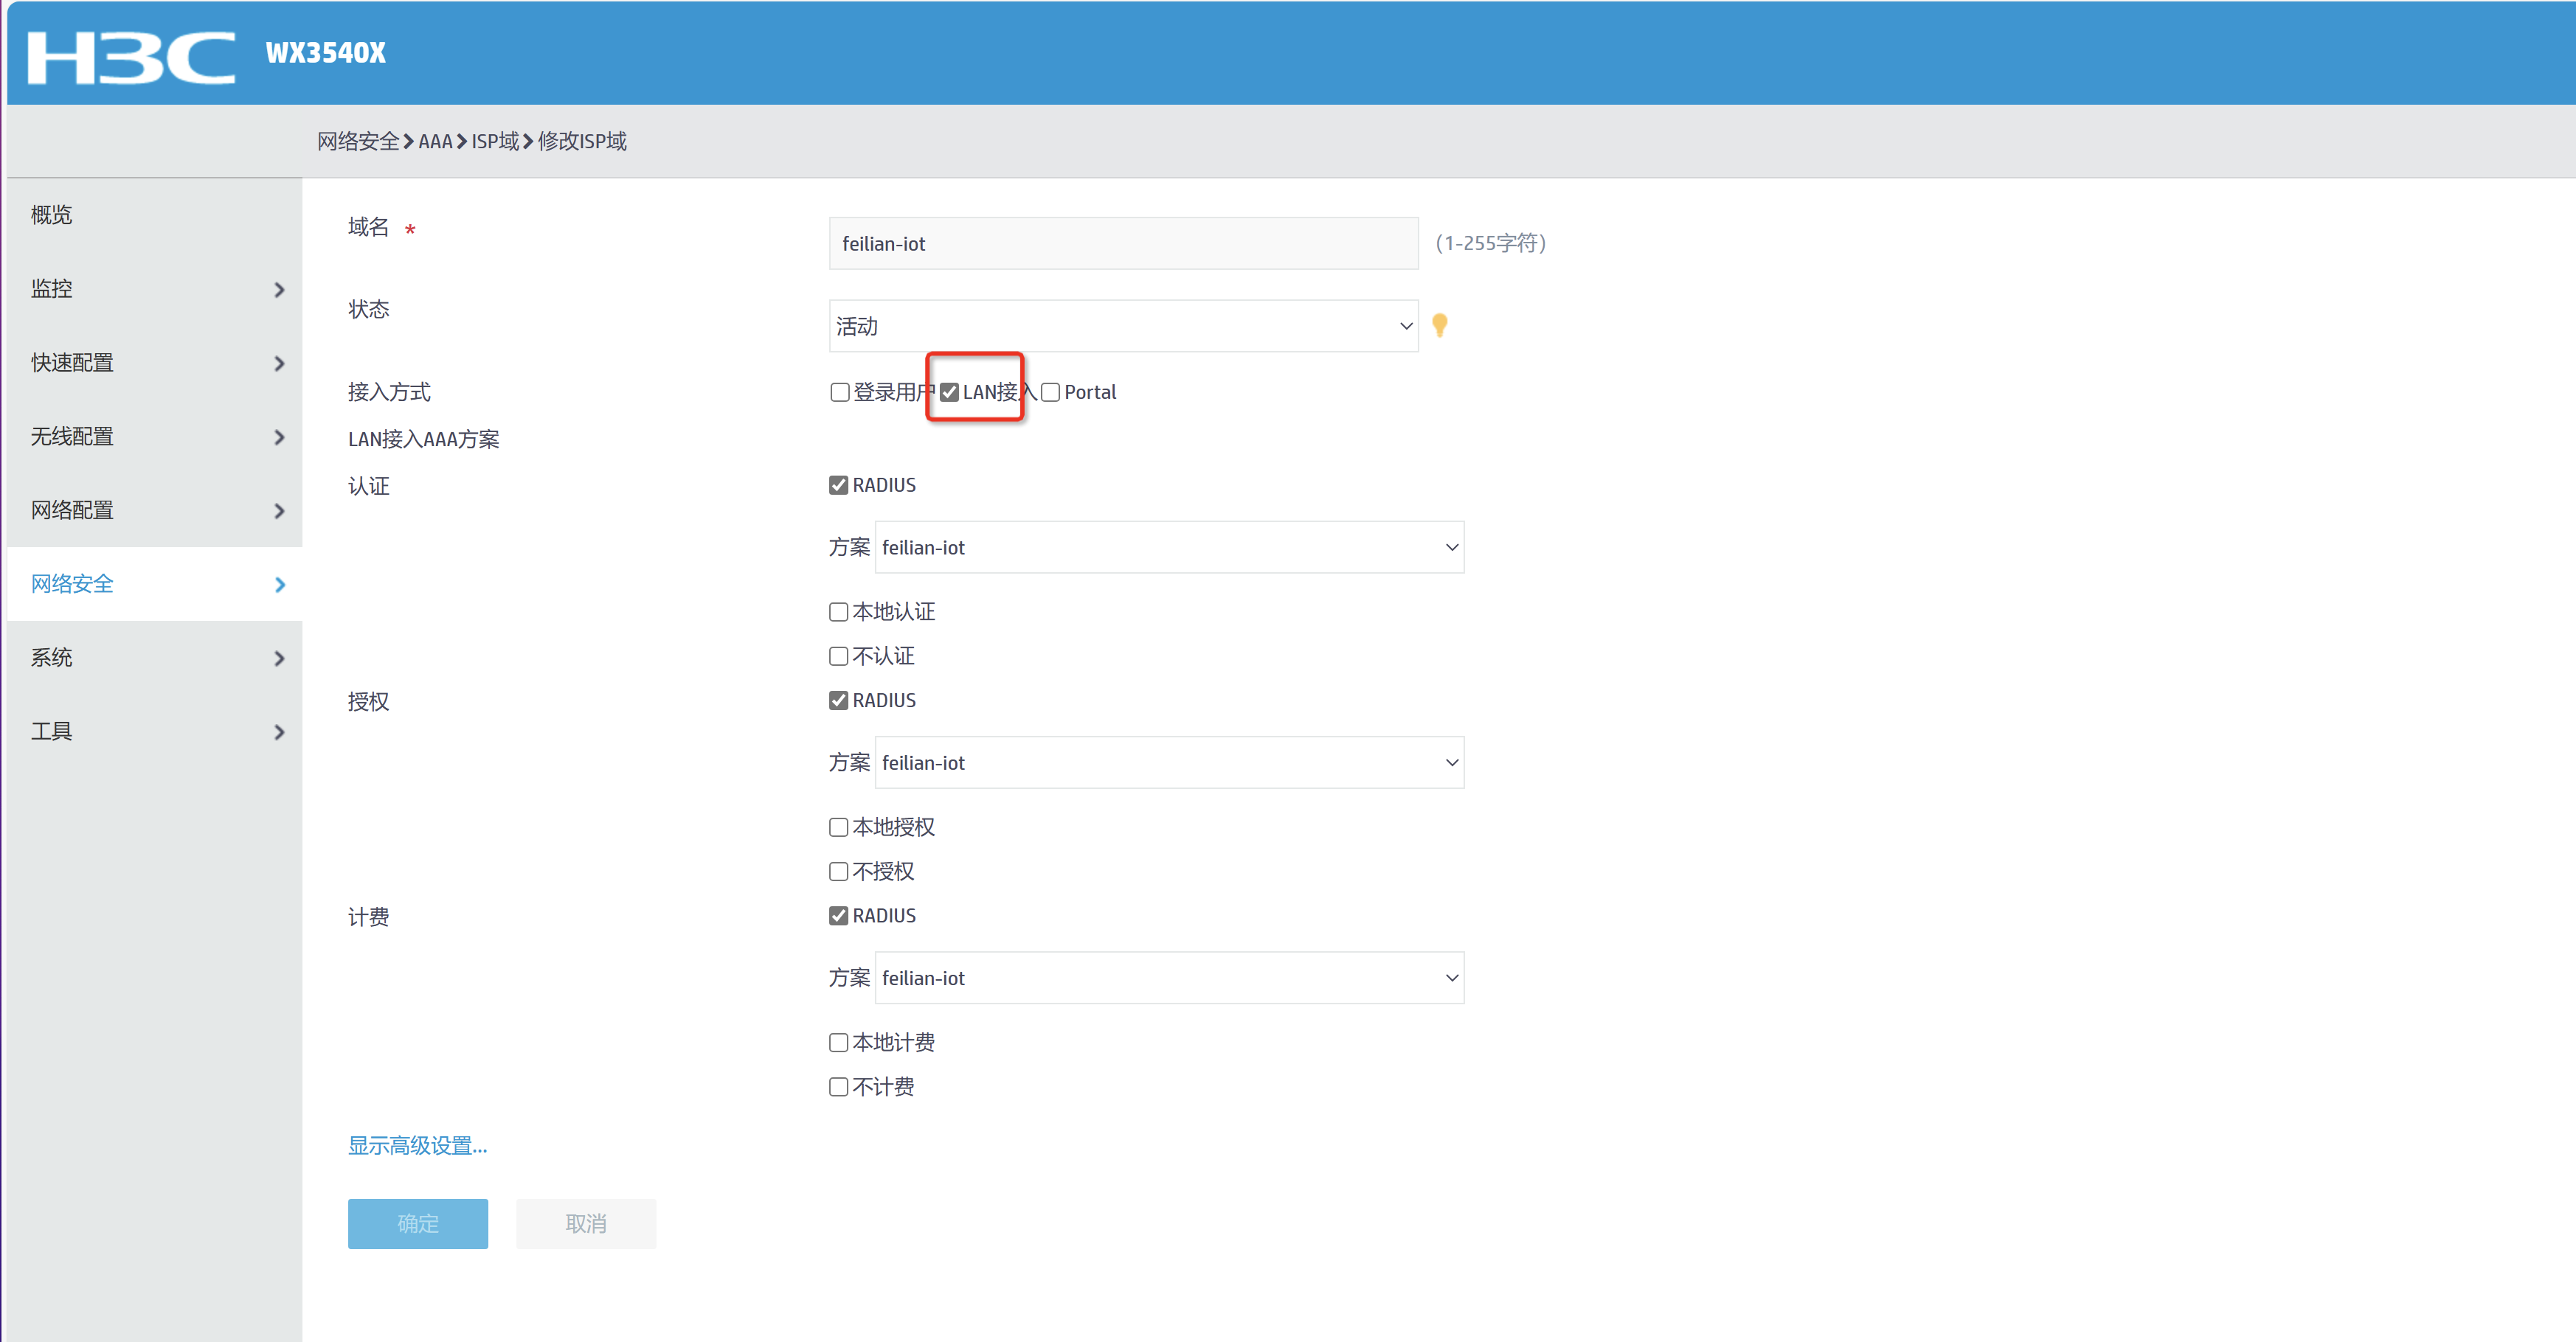This screenshot has height=1342, width=2576.
Task: Check the 本地认证 checkbox
Action: pos(838,611)
